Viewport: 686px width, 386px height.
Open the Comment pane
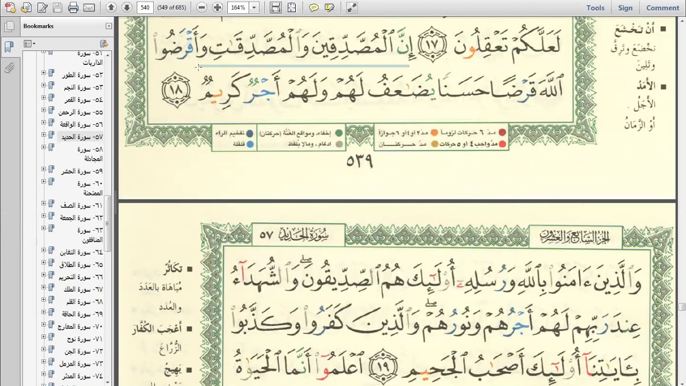click(x=663, y=8)
